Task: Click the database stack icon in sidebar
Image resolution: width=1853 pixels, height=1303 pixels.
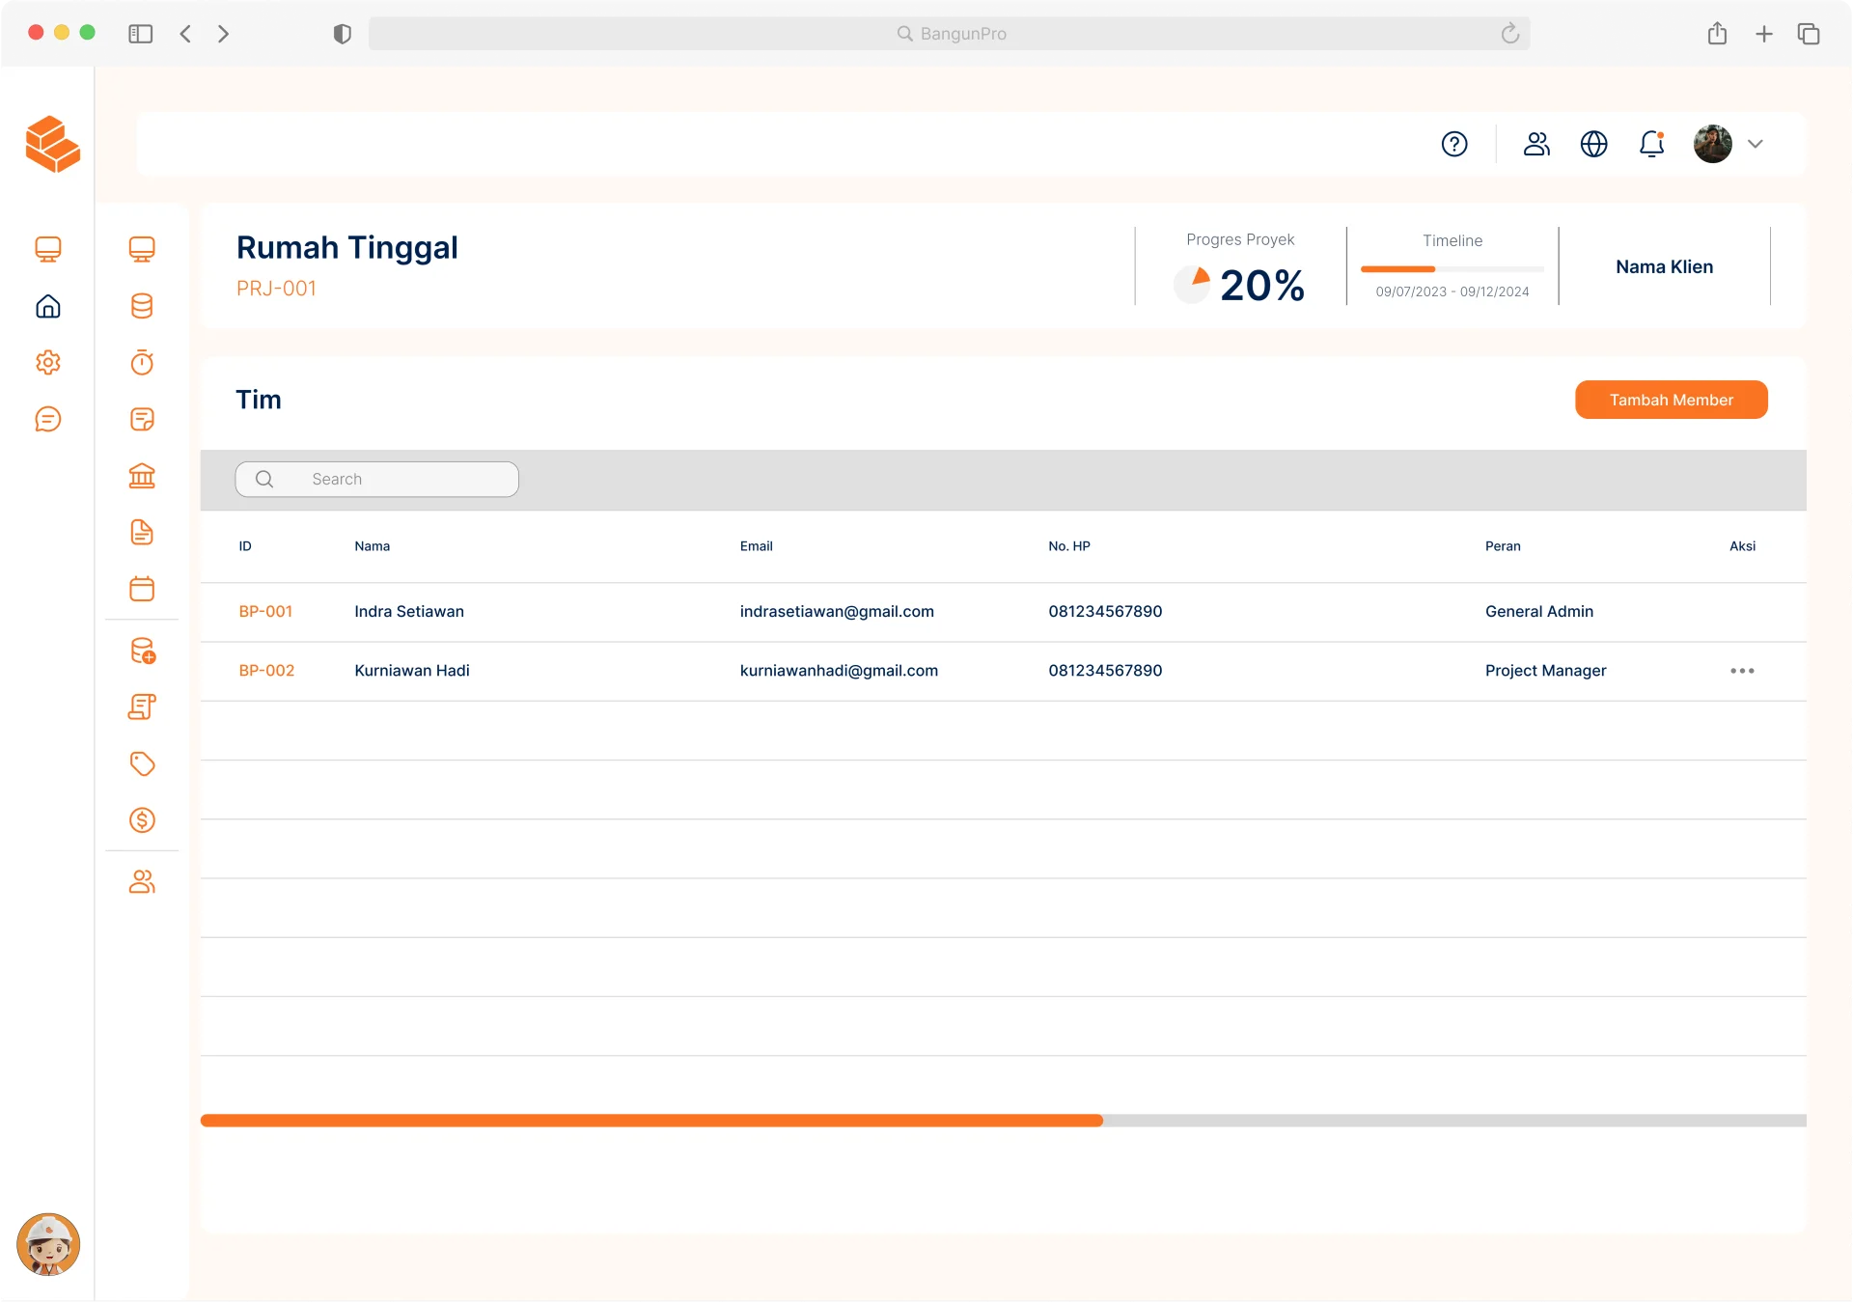Action: point(142,306)
